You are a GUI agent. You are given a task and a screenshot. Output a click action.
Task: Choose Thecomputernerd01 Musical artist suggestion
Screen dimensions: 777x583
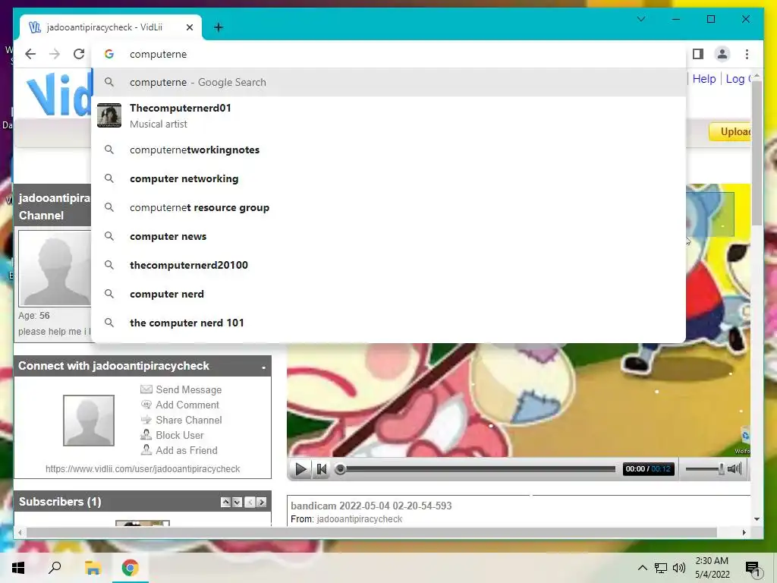[x=389, y=115]
